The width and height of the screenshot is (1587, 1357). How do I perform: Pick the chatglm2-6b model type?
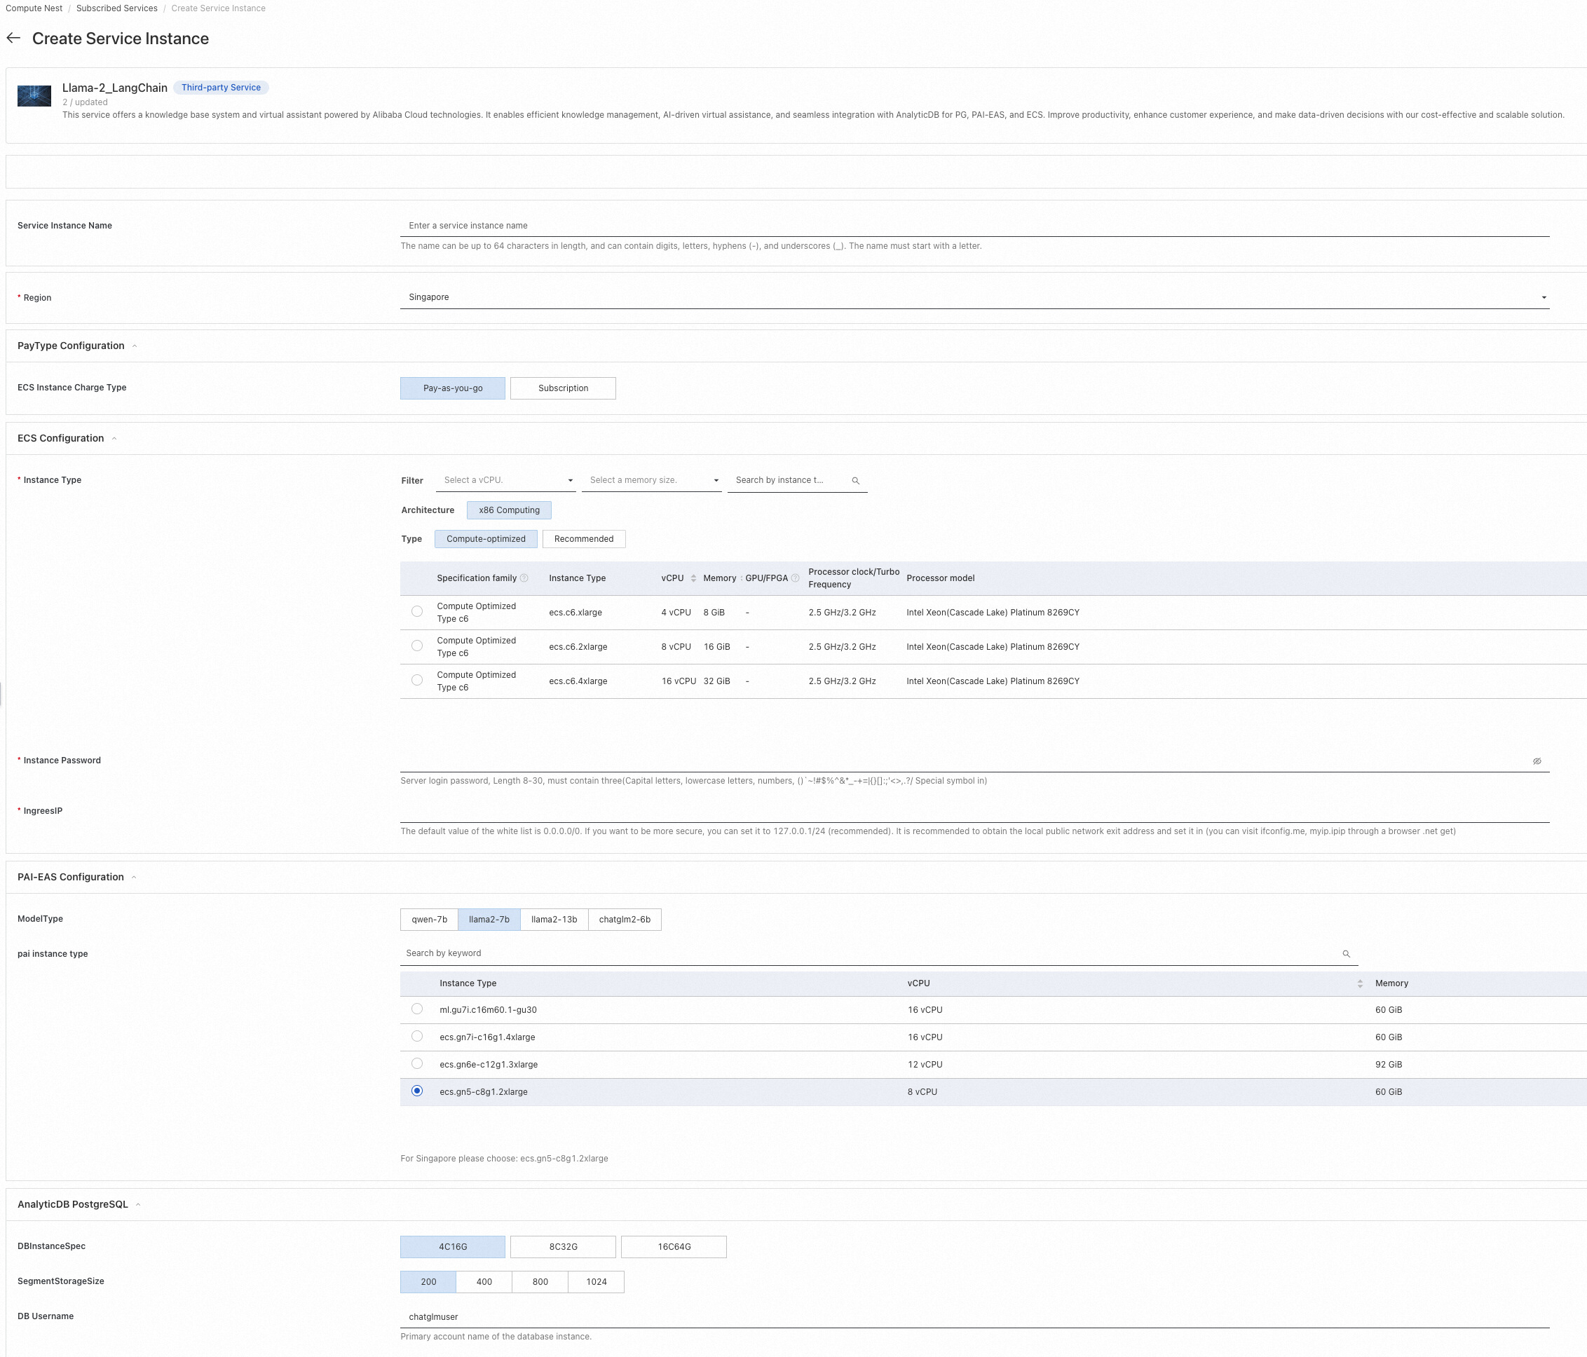click(x=625, y=920)
